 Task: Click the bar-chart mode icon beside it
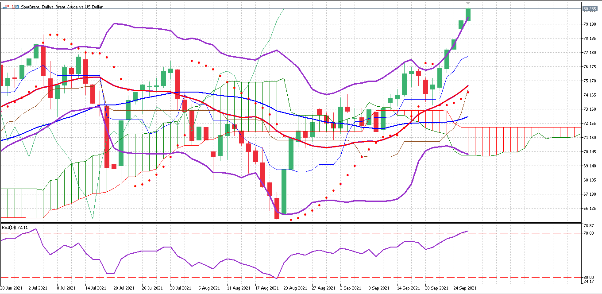15,7
